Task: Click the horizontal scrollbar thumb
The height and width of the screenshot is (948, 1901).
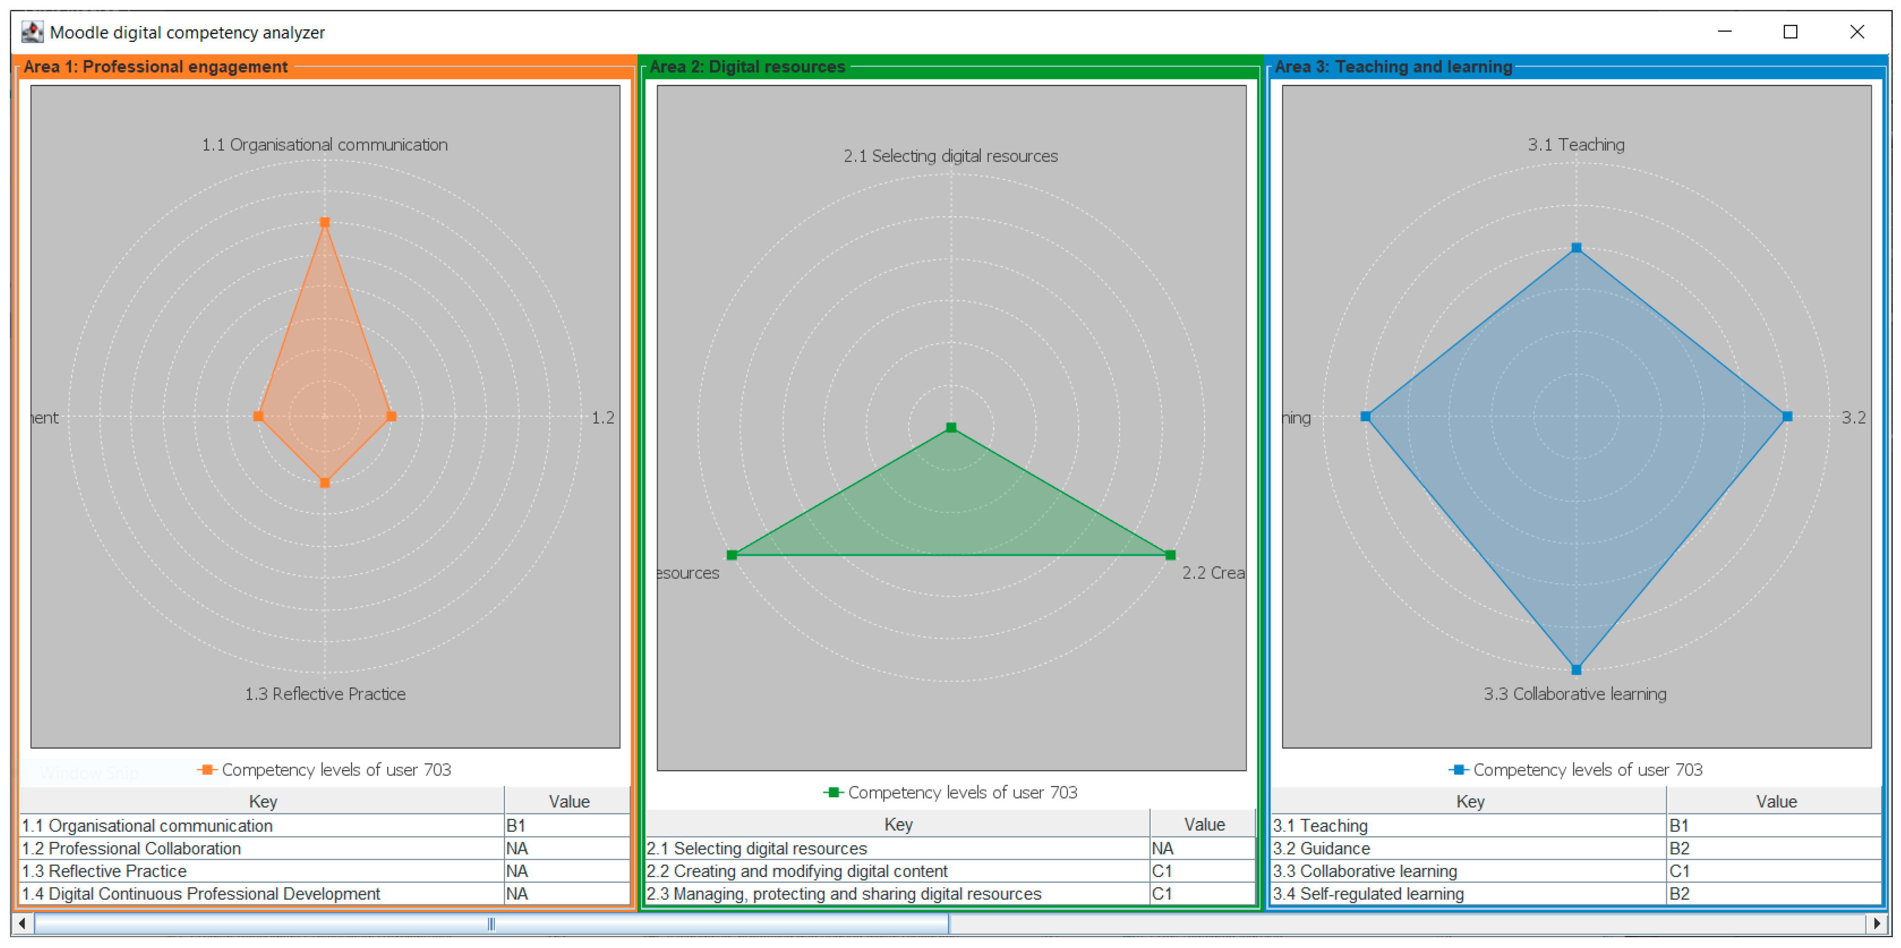Action: click(491, 923)
